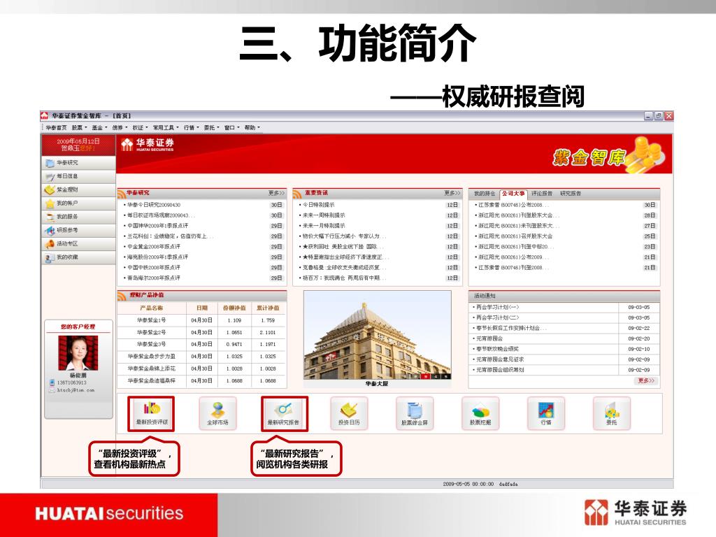The image size is (716, 537).
Task: Switch to the 我的持仓 tab
Action: point(484,194)
